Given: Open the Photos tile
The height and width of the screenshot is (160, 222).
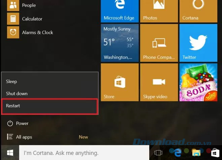Looking at the screenshot, I should pos(159,11).
